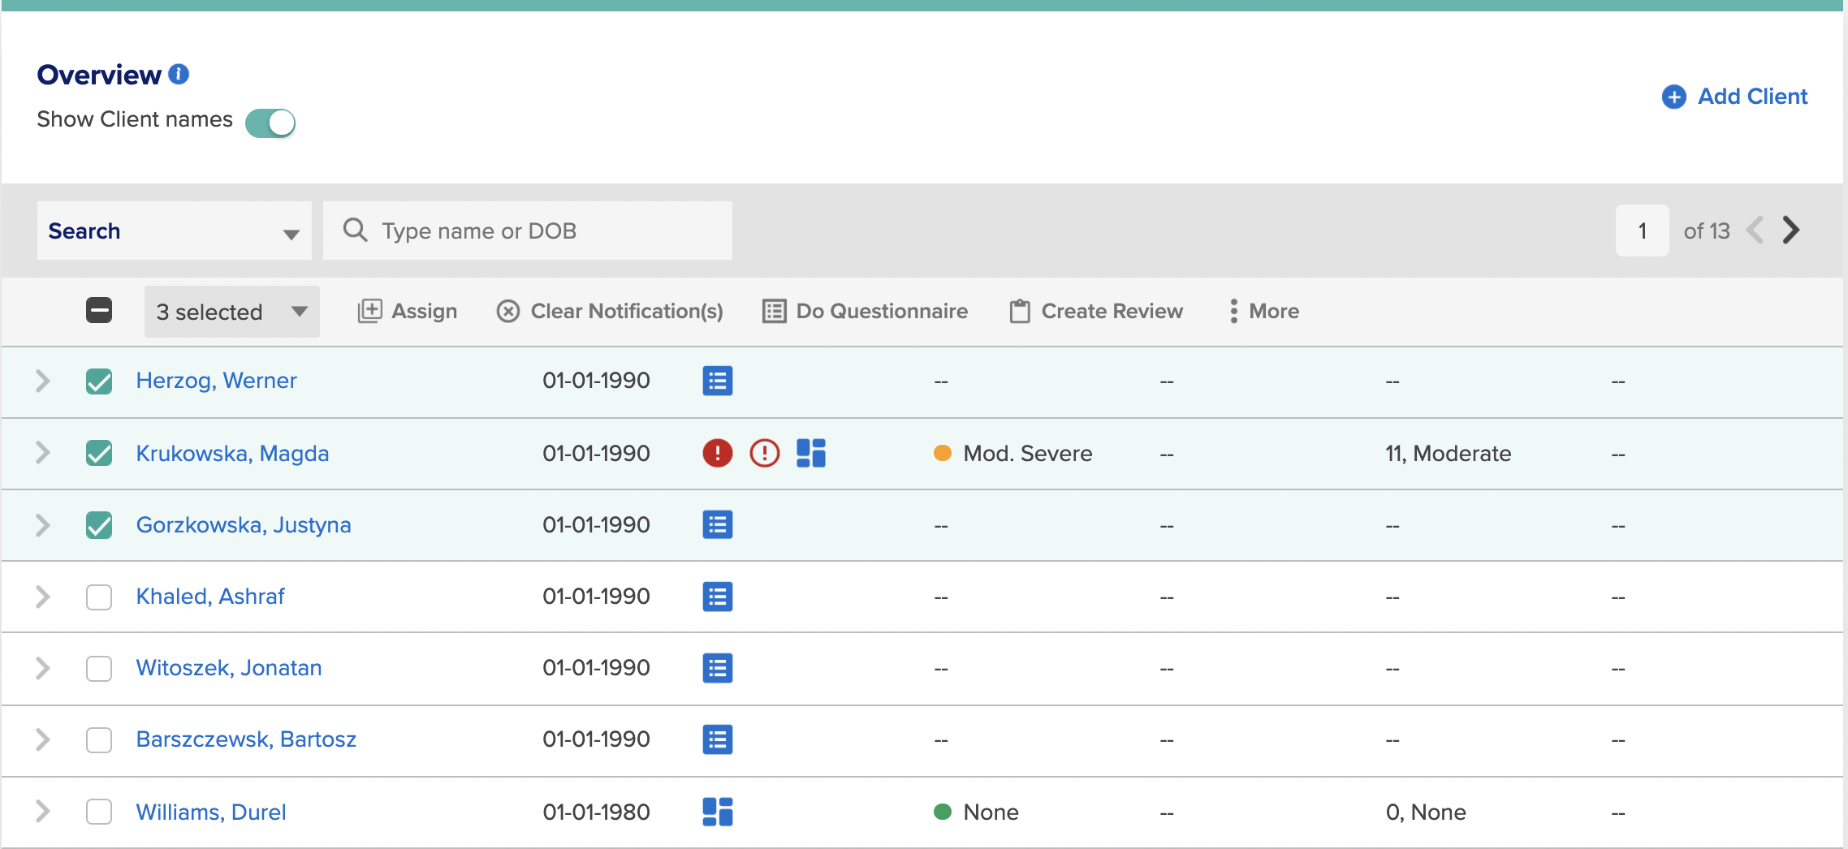Click the Type name or DOB field

pyautogui.click(x=528, y=231)
